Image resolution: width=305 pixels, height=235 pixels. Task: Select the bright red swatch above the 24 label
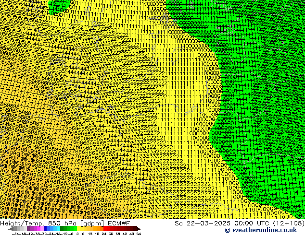(105, 229)
